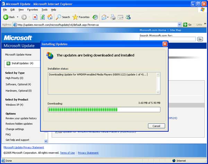Open the Favorites star in the toolbar
This screenshot has width=208, height=164.
coord(81,17)
